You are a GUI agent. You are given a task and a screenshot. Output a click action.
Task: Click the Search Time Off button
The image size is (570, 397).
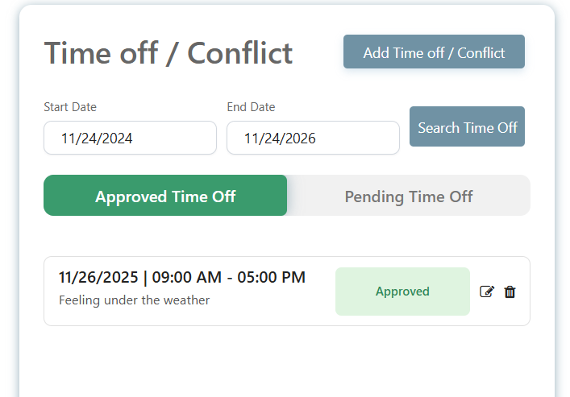467,127
